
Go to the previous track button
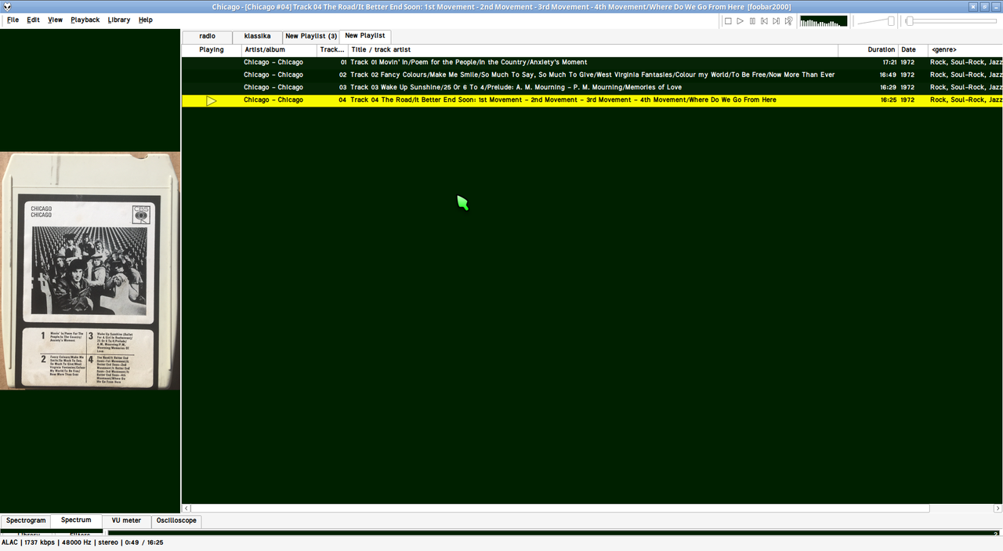click(764, 21)
